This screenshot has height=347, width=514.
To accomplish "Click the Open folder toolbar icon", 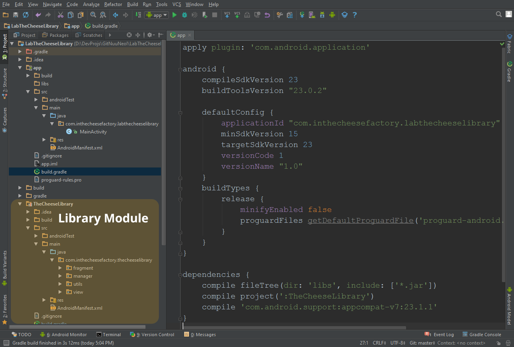I will (x=5, y=15).
